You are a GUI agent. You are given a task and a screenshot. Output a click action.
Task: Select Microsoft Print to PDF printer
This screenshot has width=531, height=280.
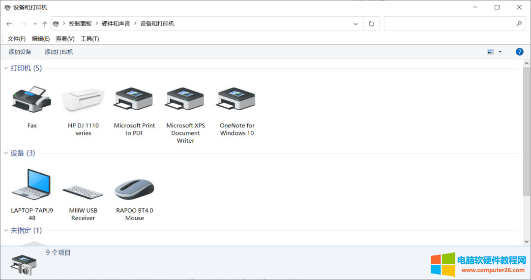coord(134,98)
